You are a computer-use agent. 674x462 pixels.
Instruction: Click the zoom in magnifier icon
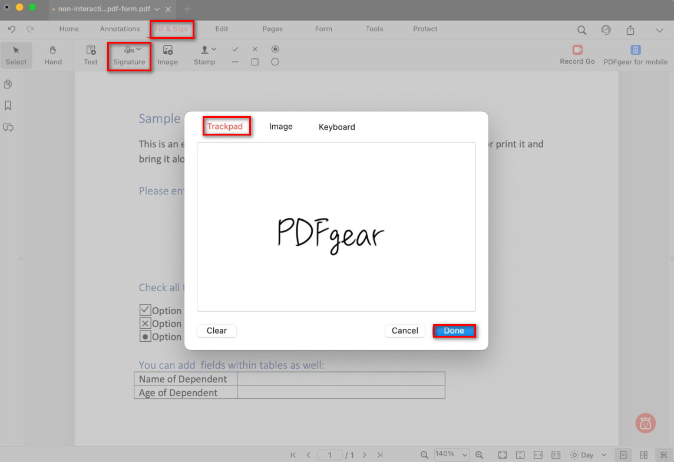(479, 455)
